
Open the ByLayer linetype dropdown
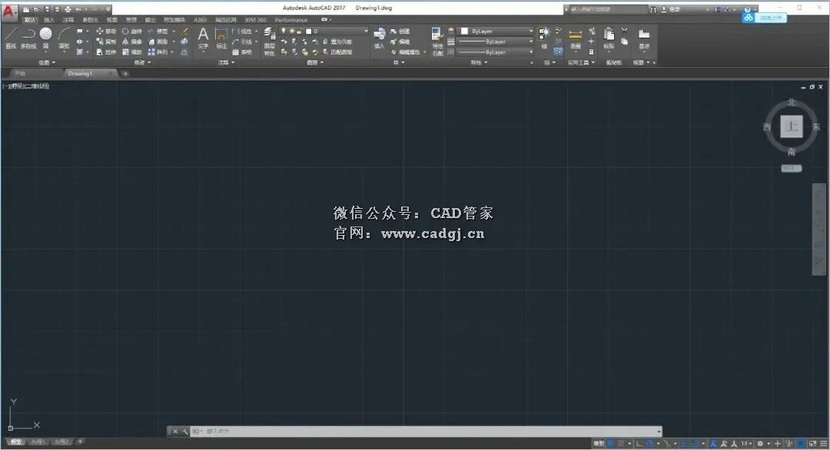coord(496,52)
